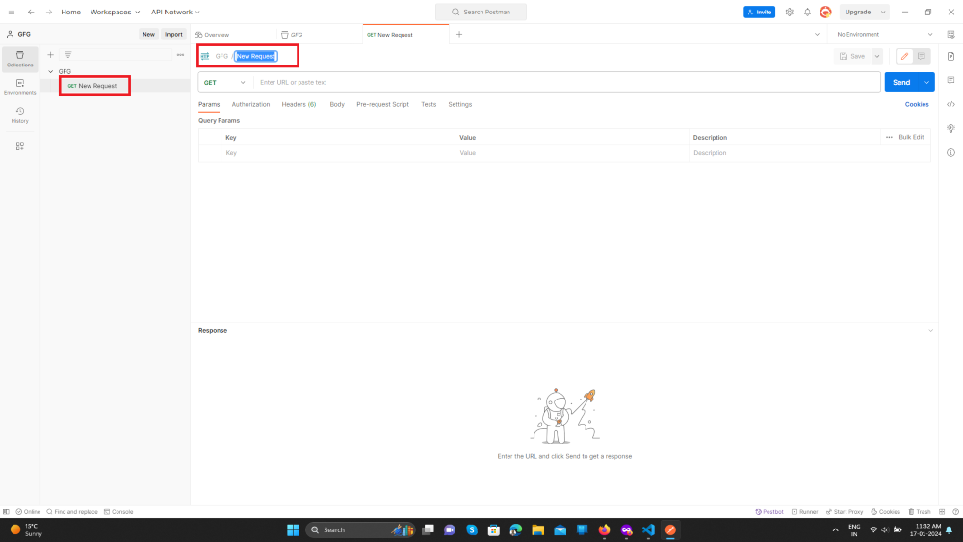
Task: Open the related requests lightbulb icon
Action: (950, 128)
